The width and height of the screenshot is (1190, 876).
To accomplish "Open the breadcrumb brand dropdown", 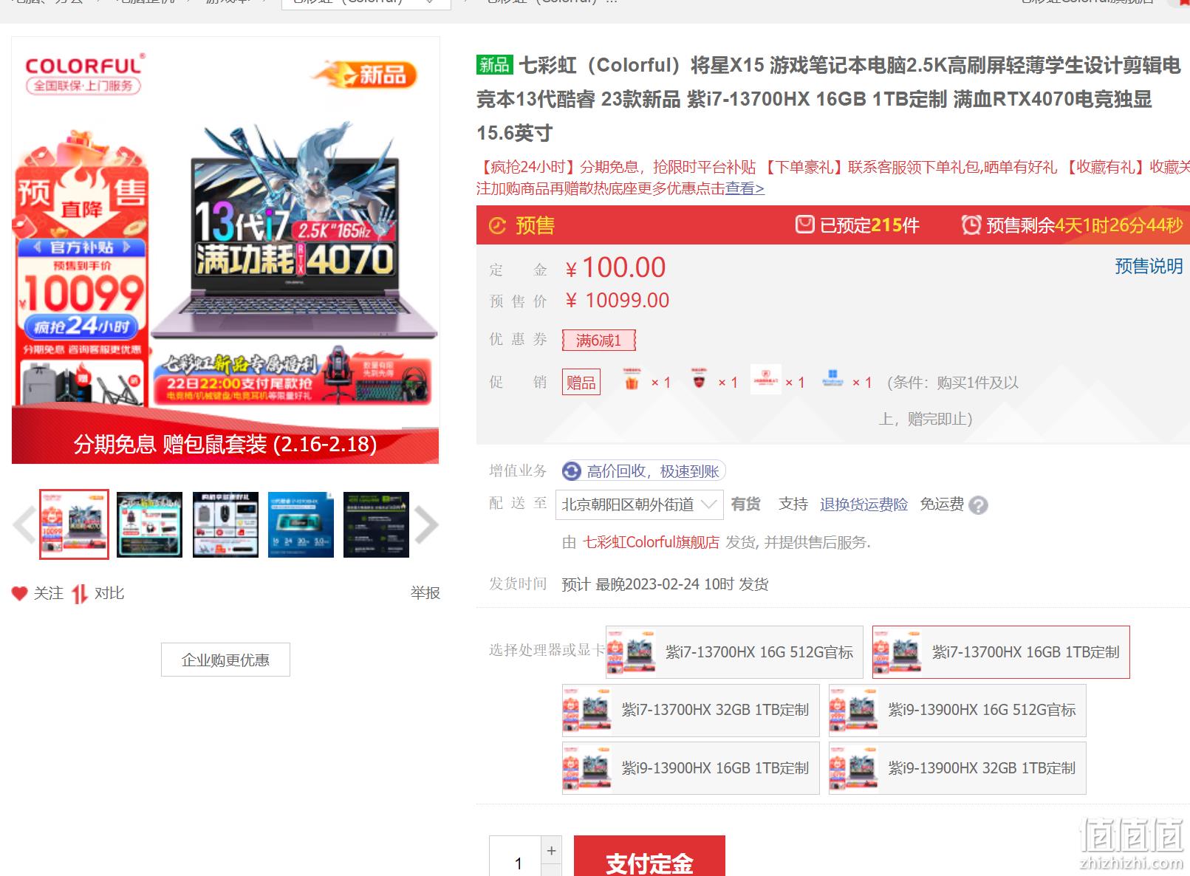I will coord(366,4).
